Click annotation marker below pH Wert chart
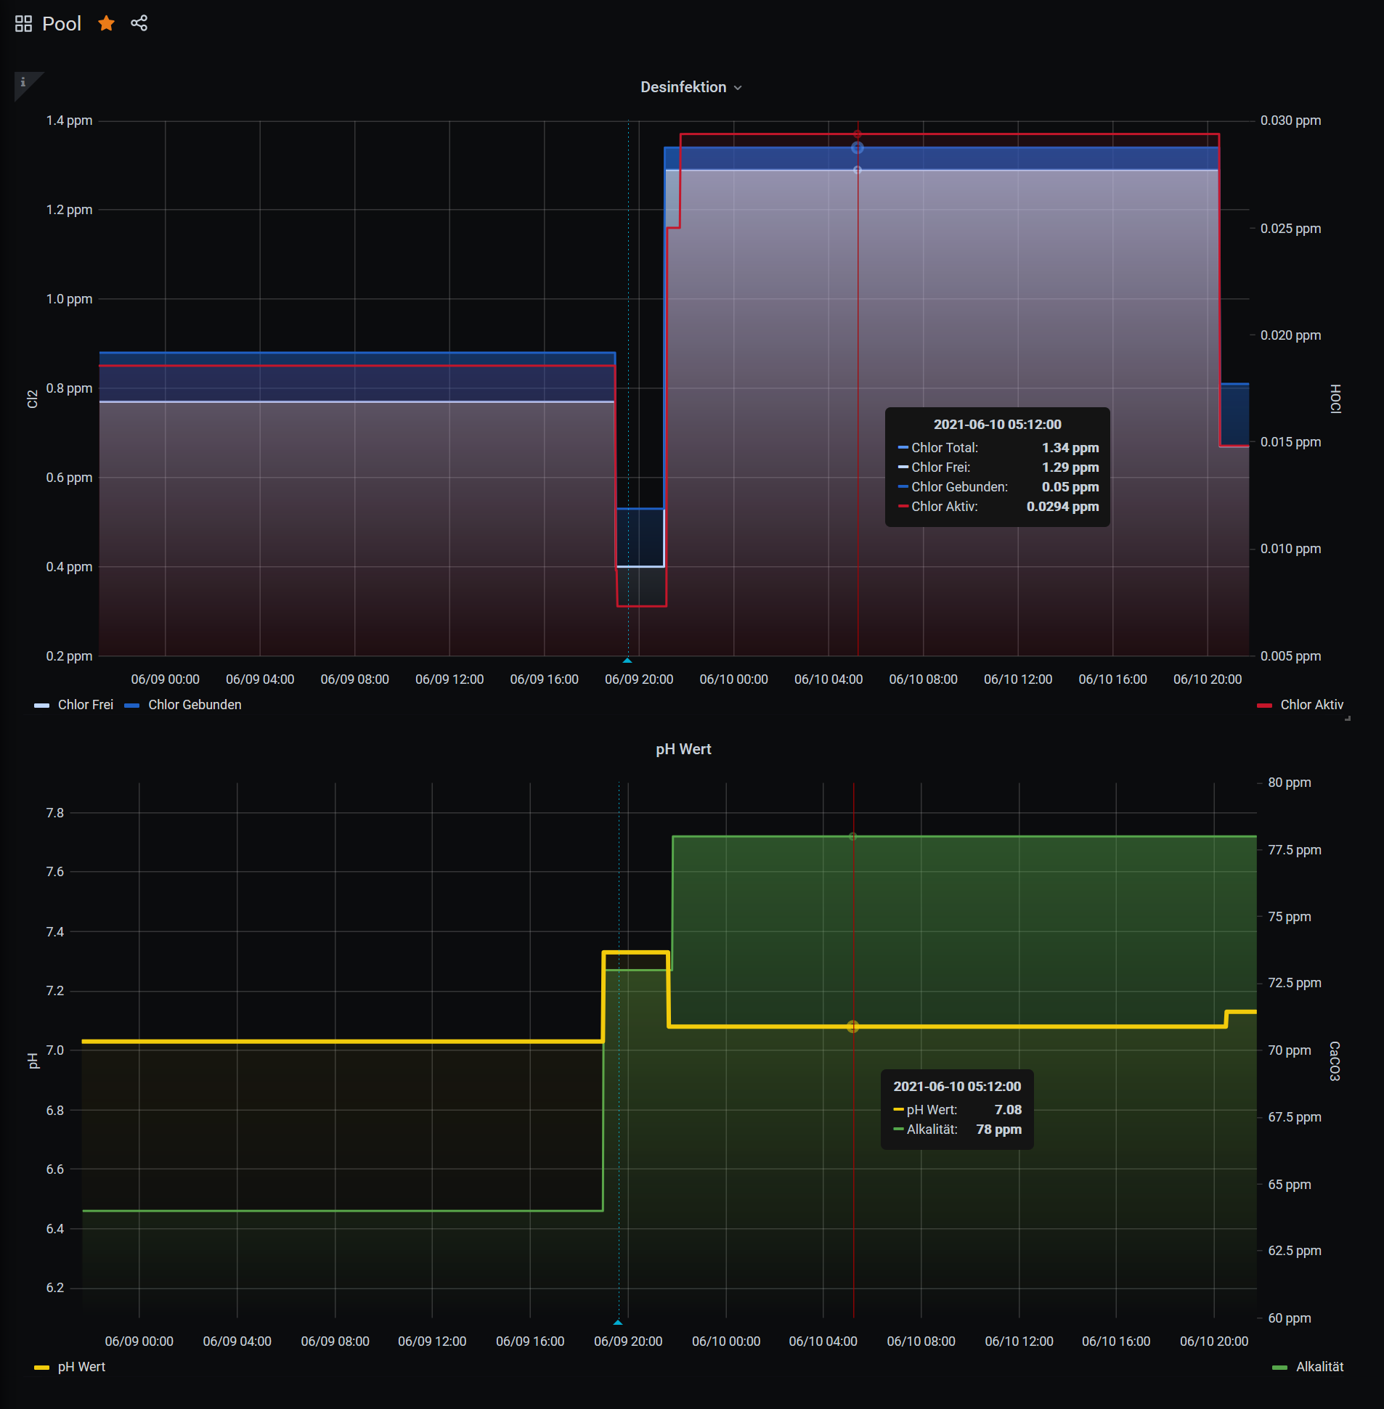The width and height of the screenshot is (1384, 1409). tap(618, 1323)
